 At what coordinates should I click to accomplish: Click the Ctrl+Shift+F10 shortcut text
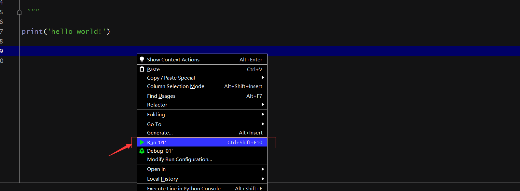(x=245, y=142)
